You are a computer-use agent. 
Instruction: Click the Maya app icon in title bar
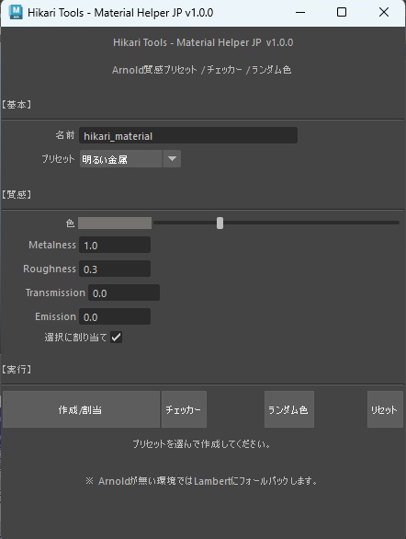click(x=16, y=12)
